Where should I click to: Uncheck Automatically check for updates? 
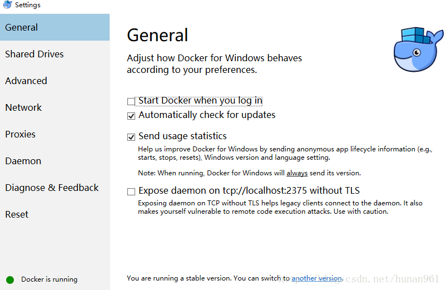pyautogui.click(x=131, y=116)
